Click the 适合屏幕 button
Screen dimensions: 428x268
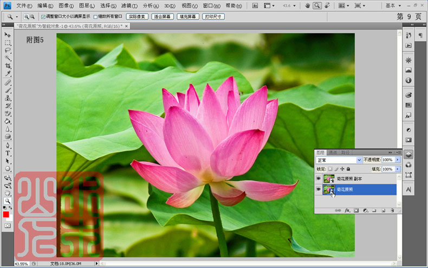tap(163, 17)
